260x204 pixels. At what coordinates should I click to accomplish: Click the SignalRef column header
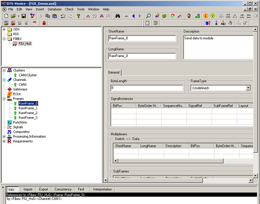199,106
